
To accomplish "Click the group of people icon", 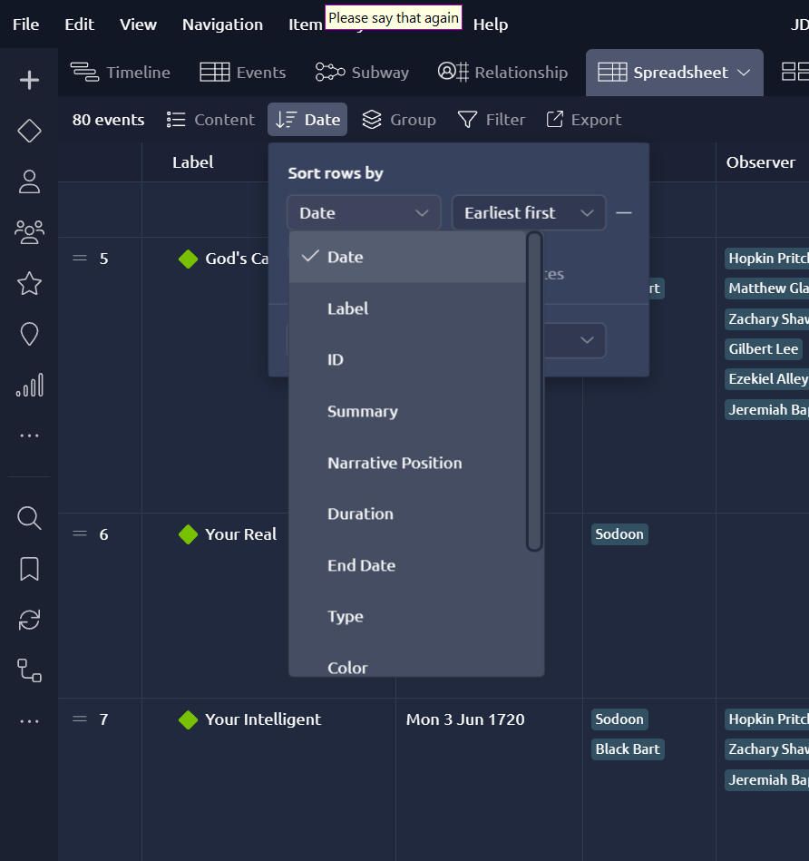I will 29,232.
